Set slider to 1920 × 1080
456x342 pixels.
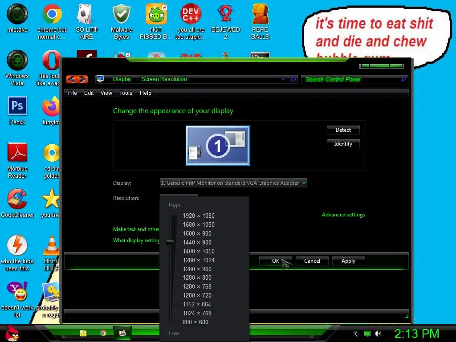pos(199,216)
